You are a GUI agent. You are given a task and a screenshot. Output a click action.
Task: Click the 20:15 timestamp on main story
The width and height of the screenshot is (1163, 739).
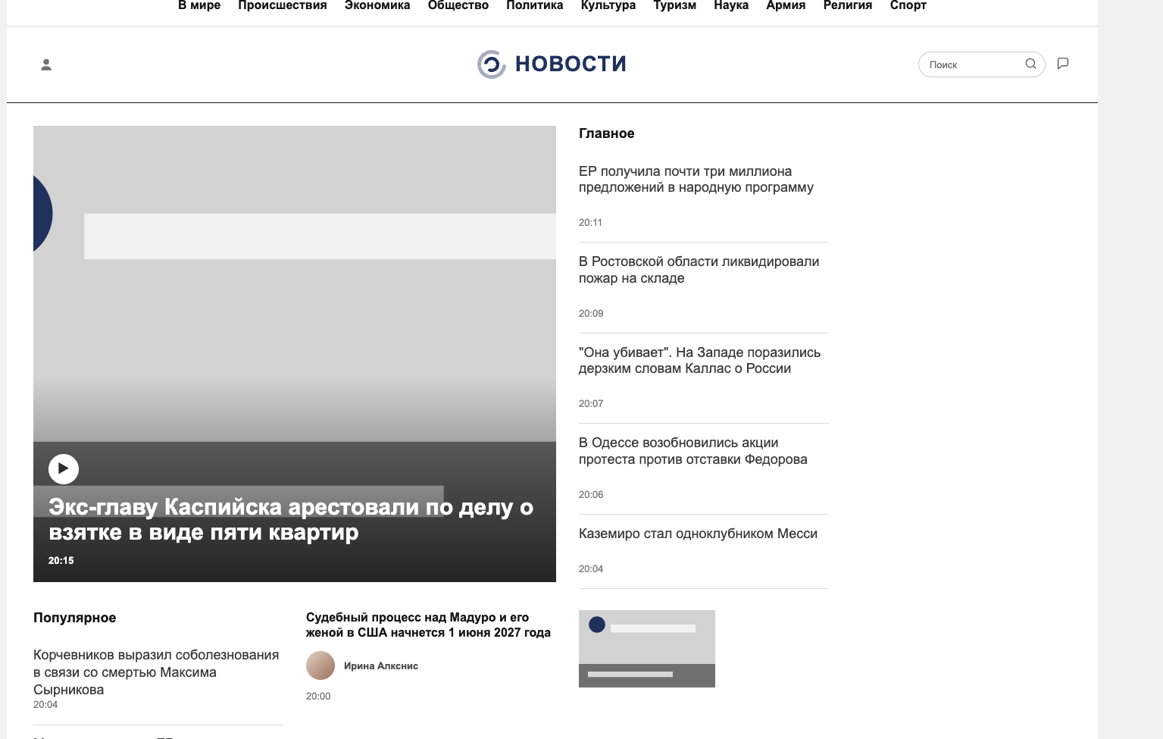coord(61,561)
